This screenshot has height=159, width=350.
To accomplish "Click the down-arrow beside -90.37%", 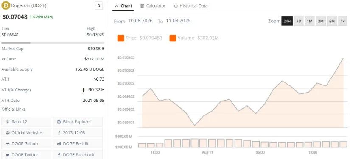I will 84,90.
